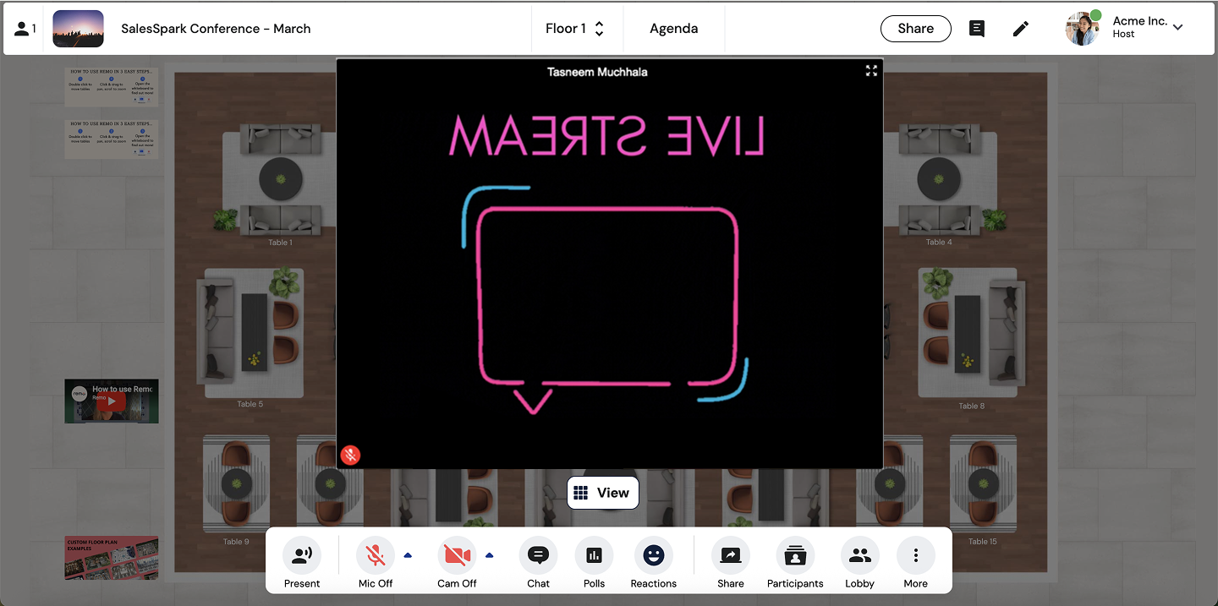This screenshot has height=606, width=1218.
Task: Open the Agenda tab
Action: tap(673, 29)
